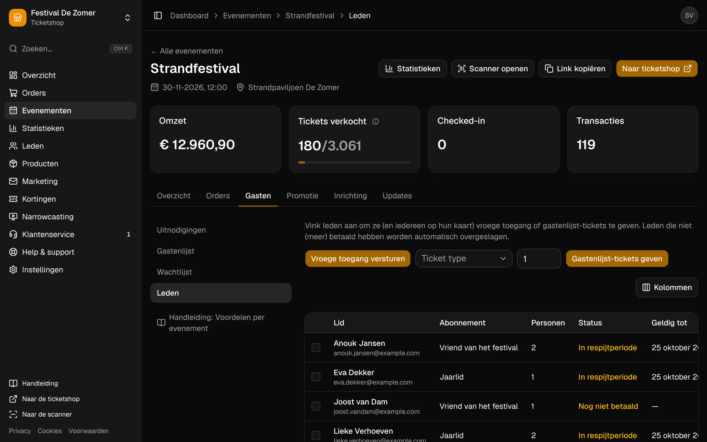Screen dimensions: 707x442
Task: Open the SV user avatar
Action: point(689,15)
